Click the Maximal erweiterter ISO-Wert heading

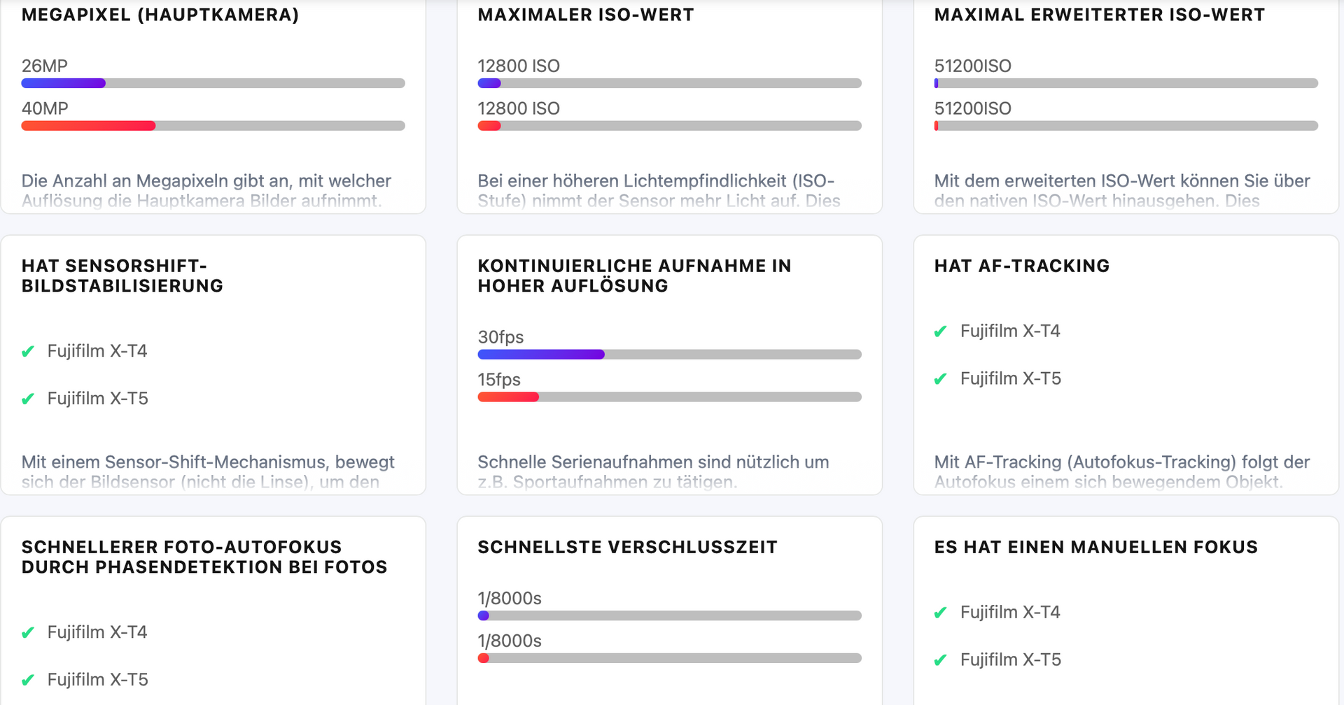[1099, 15]
